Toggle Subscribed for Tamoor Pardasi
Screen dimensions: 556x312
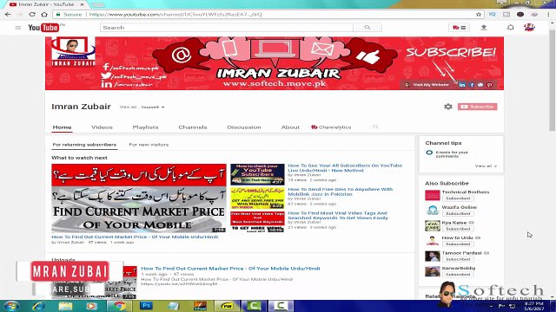458,259
